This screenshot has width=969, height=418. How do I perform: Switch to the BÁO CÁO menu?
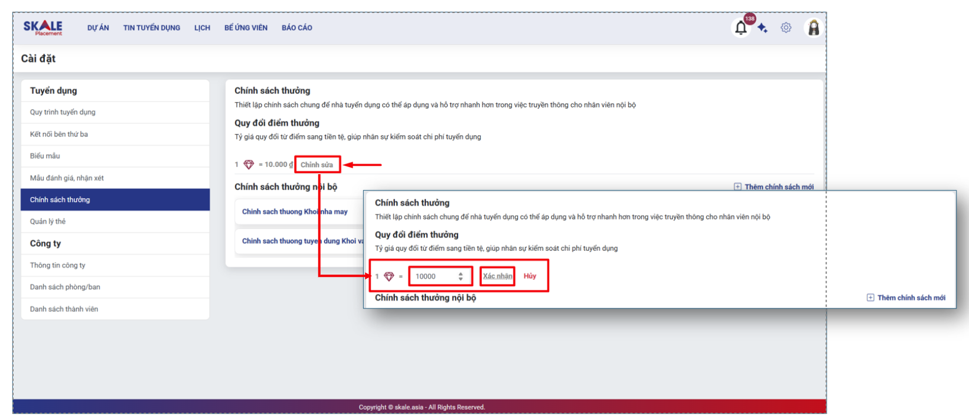tap(297, 28)
